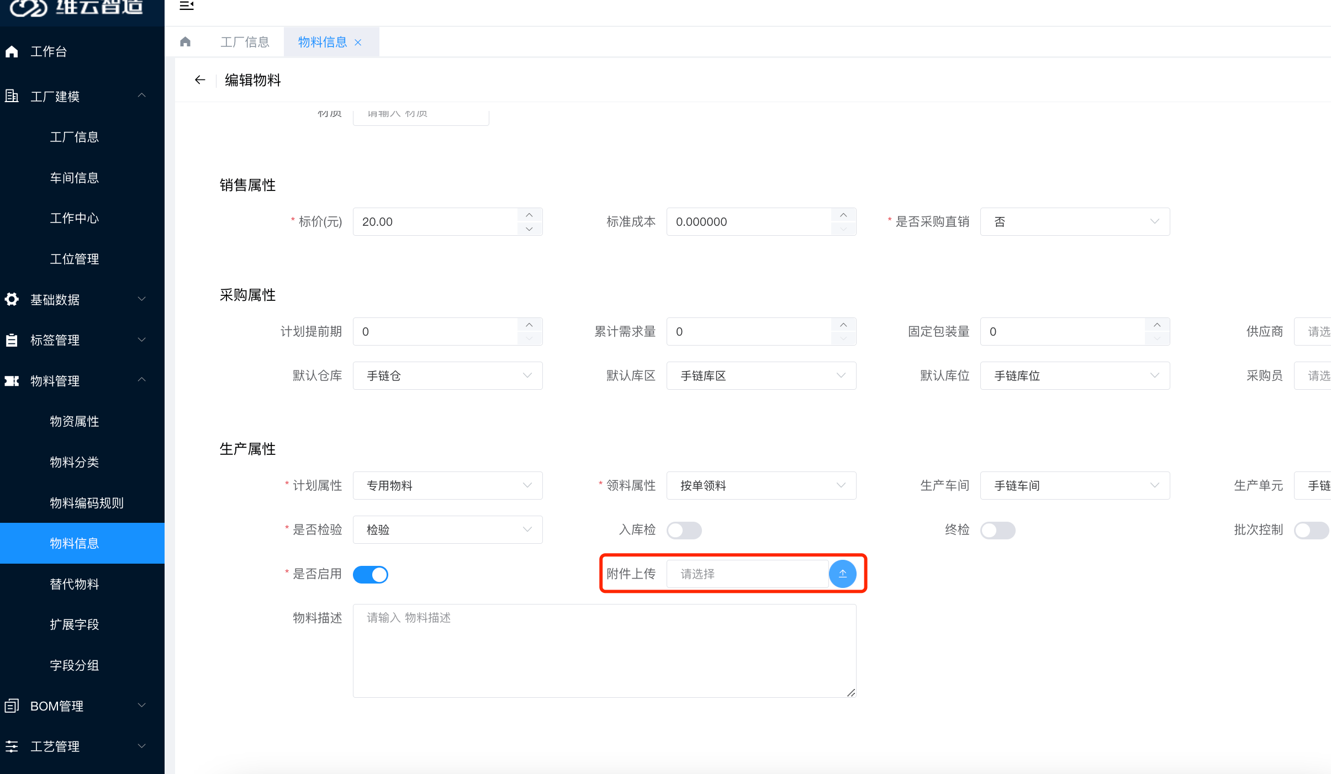1331x774 pixels.
Task: Open 扩展字段 in sidebar
Action: tap(74, 624)
